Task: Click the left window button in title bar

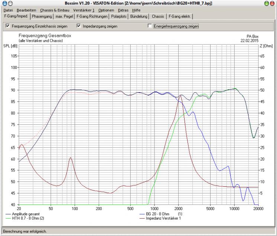Action: click(x=5, y=3)
